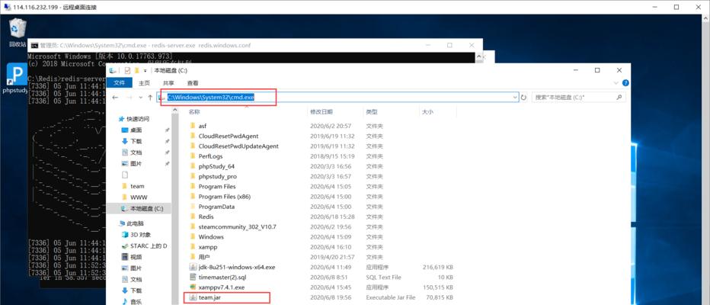Image resolution: width=710 pixels, height=305 pixels.
Task: Open address bar history dropdown
Action: pos(515,98)
